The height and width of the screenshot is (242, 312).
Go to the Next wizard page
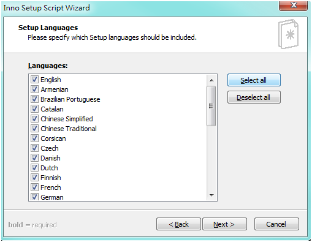pos(224,224)
